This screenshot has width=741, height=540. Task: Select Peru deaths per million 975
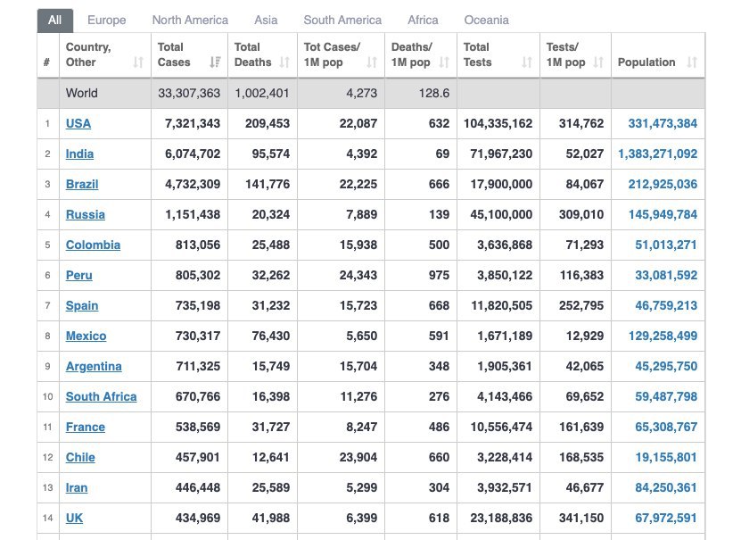click(x=439, y=275)
